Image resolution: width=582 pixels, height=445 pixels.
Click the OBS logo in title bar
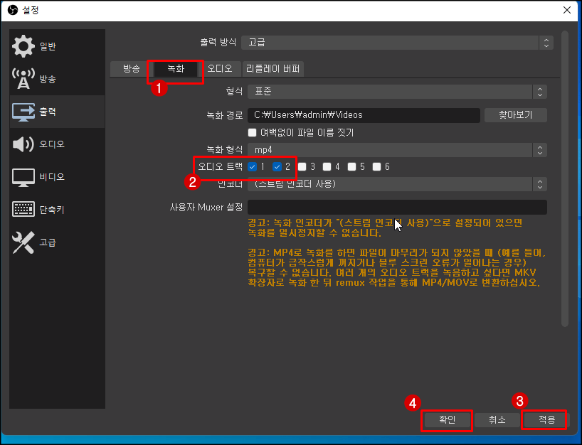12,10
